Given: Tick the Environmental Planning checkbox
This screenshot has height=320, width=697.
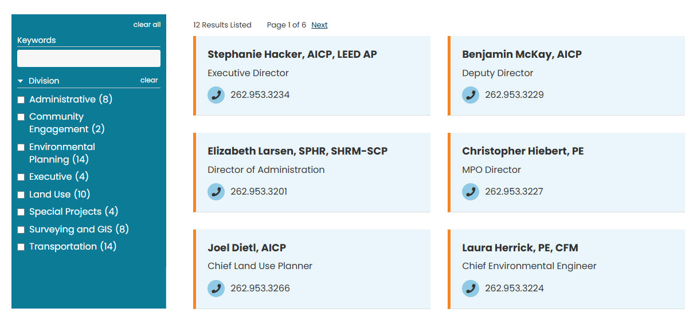Looking at the screenshot, I should pyautogui.click(x=21, y=148).
